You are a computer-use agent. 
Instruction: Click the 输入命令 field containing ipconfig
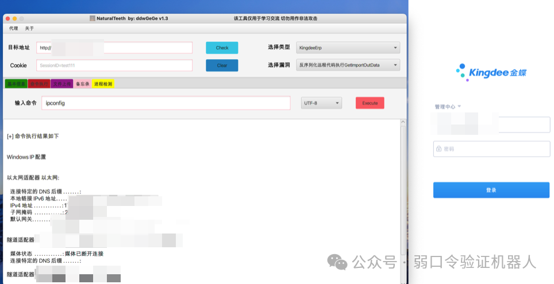click(166, 103)
